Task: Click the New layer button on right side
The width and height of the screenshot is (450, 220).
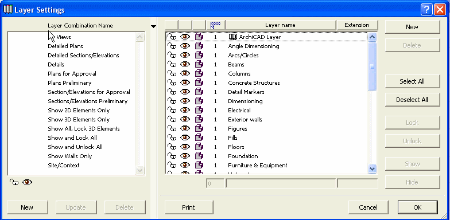Action: tap(412, 27)
